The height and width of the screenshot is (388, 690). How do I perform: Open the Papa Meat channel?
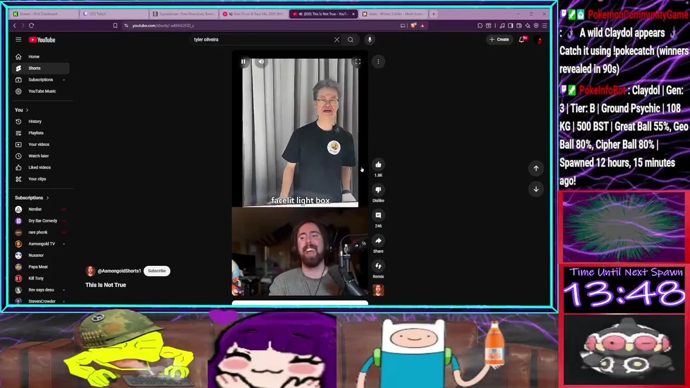pyautogui.click(x=40, y=267)
